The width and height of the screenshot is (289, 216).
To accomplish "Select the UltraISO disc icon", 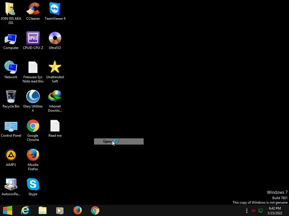I will (x=55, y=41).
